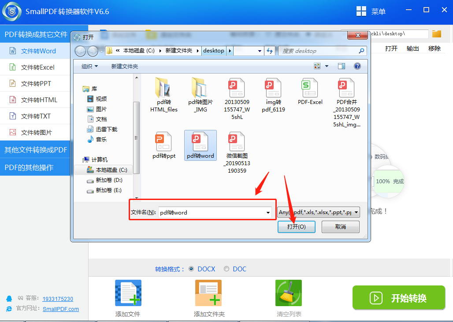Select the DOCX radio button
The width and height of the screenshot is (453, 322).
click(192, 269)
